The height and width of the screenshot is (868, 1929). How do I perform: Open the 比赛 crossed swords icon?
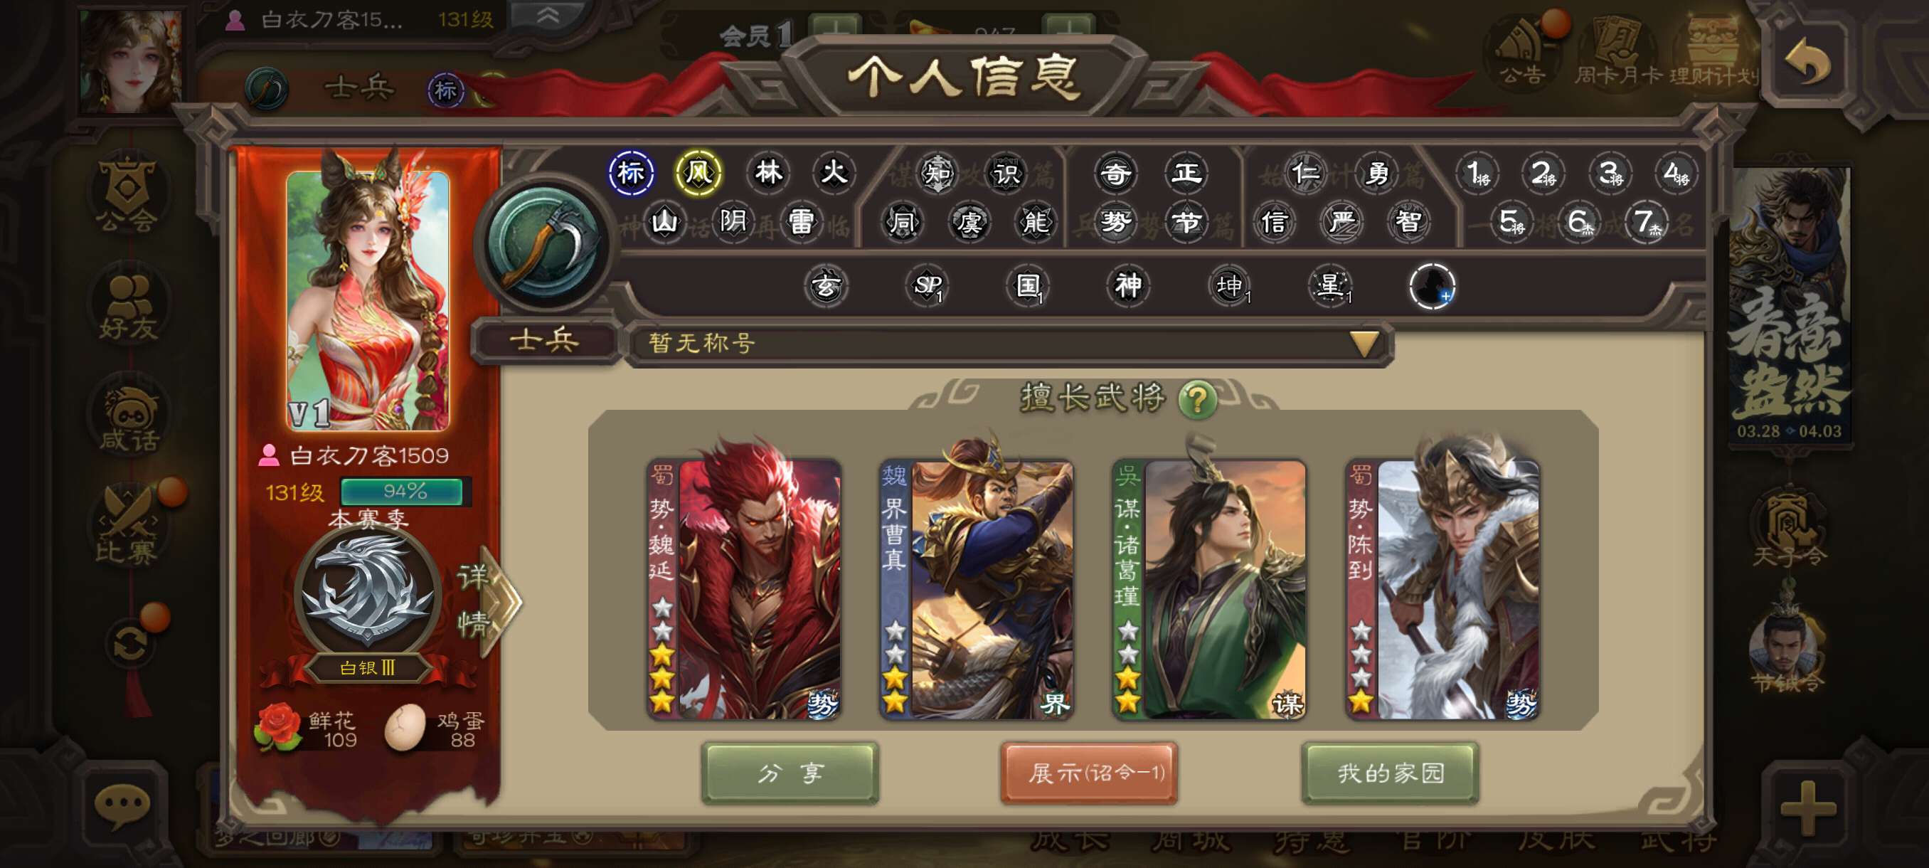tap(129, 524)
